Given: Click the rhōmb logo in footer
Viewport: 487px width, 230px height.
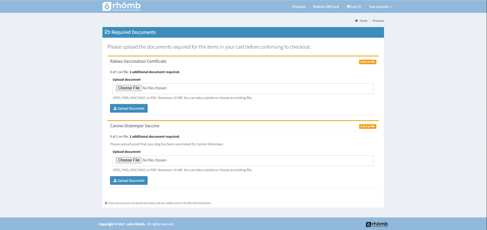Looking at the screenshot, I should [x=377, y=224].
